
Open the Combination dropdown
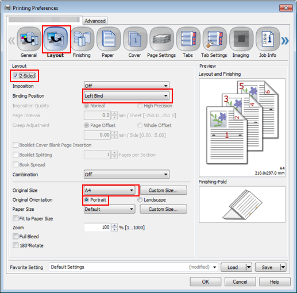click(126, 174)
